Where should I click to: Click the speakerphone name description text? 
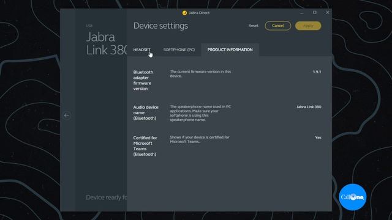[200, 113]
